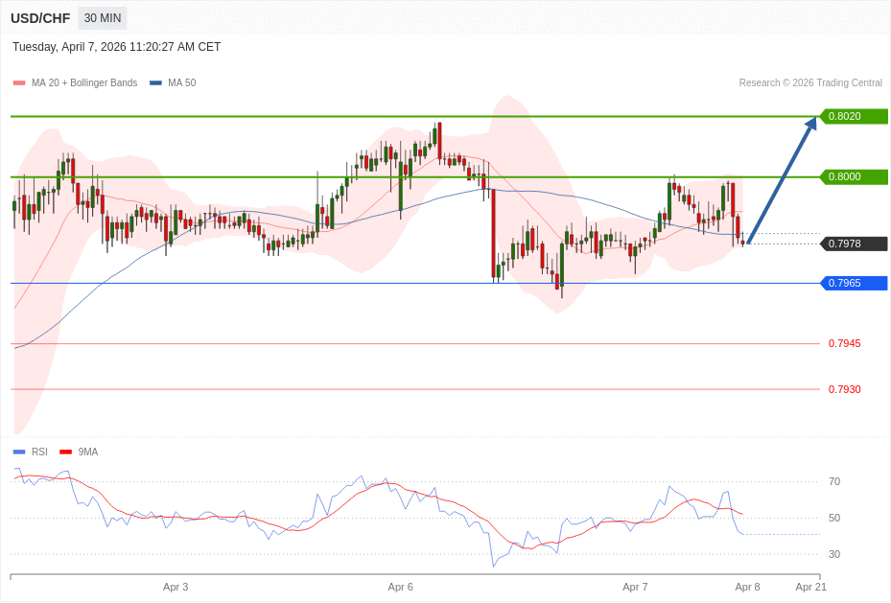
Task: Click the USD/CHF symbol title
Action: point(40,18)
